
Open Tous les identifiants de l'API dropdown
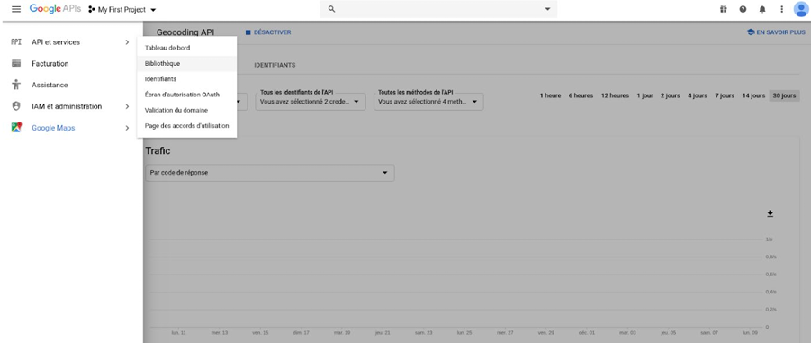click(x=311, y=102)
